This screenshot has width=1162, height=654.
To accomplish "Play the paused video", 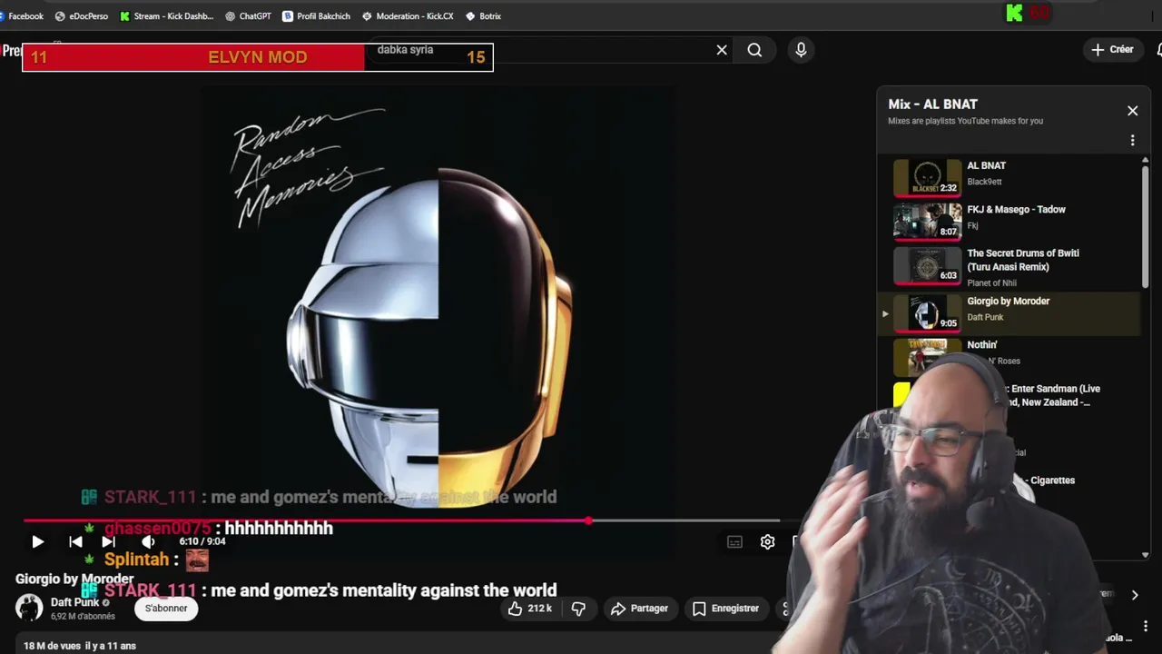I will [37, 542].
